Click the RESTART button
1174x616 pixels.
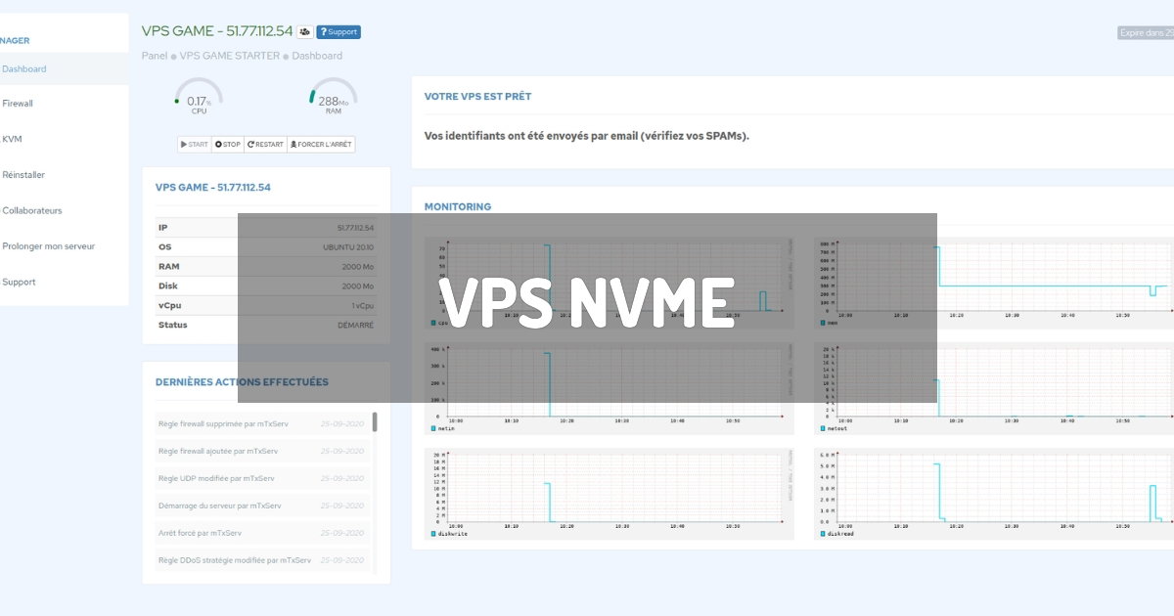click(x=265, y=145)
